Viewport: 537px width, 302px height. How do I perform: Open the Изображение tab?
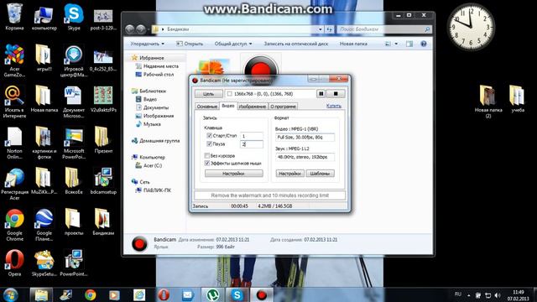point(253,107)
